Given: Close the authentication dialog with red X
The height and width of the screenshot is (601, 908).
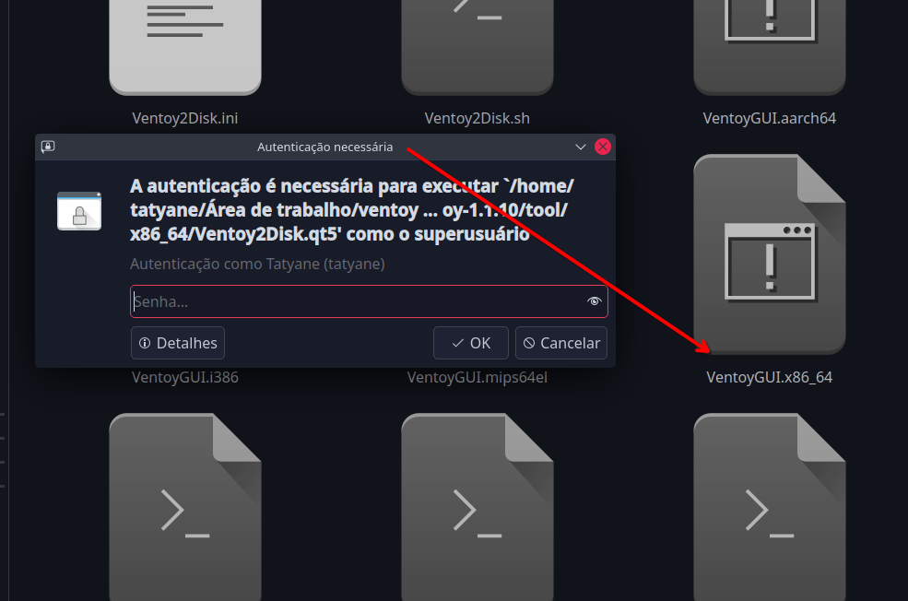Looking at the screenshot, I should tap(603, 147).
